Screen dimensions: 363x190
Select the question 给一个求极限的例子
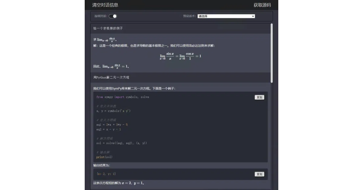click(108, 28)
